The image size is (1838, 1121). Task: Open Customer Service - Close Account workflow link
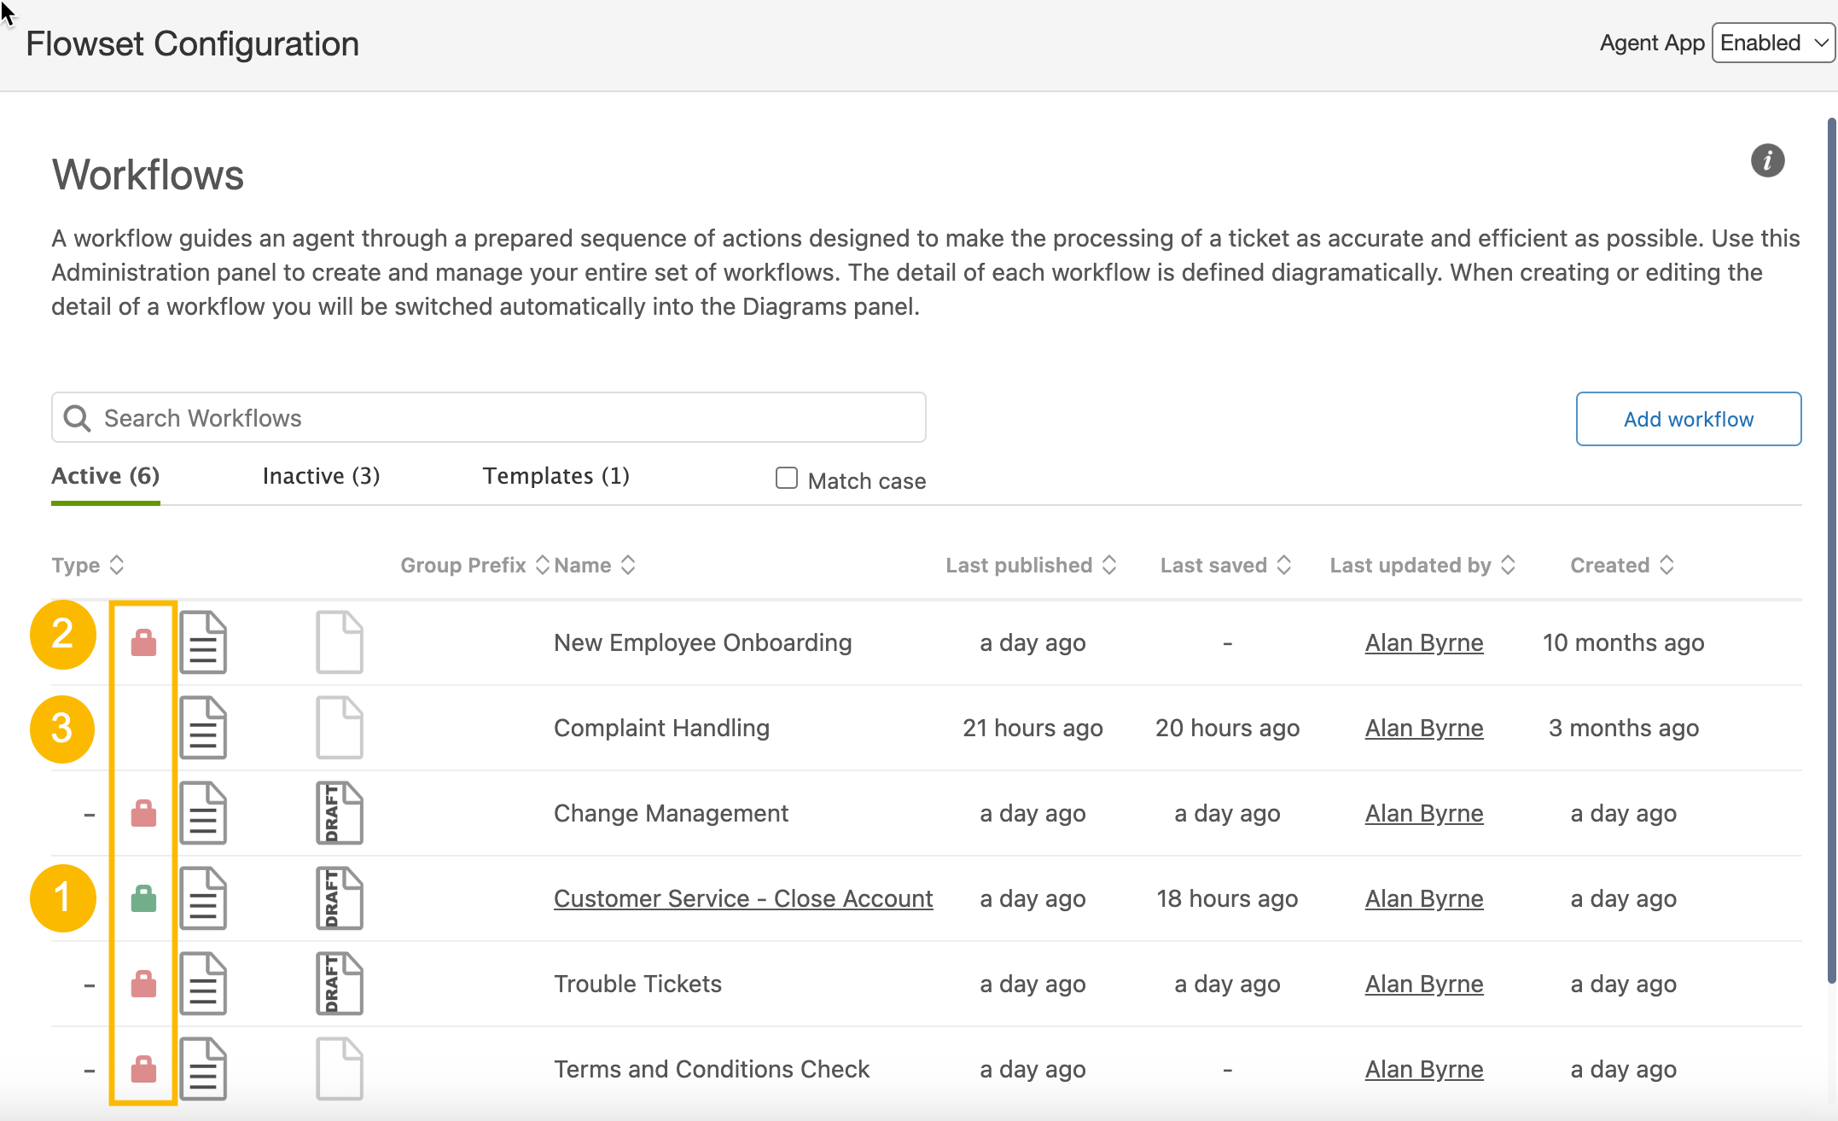click(743, 898)
